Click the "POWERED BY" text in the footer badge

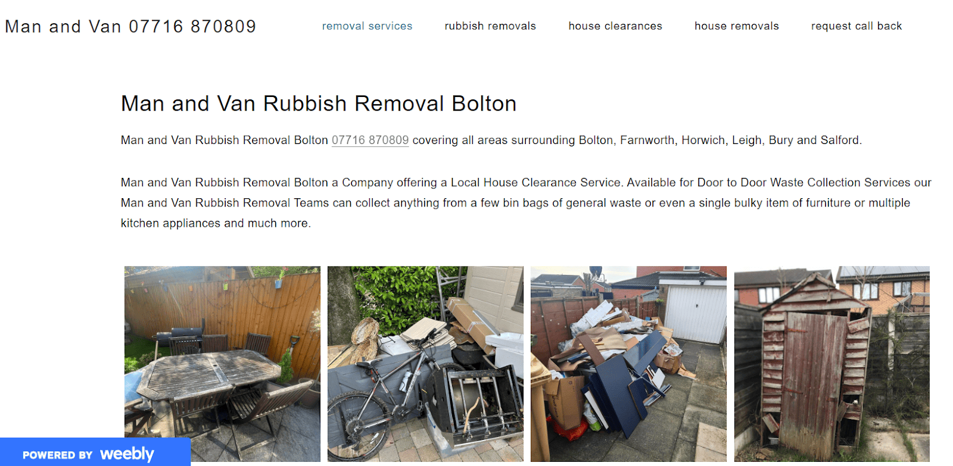pyautogui.click(x=58, y=455)
